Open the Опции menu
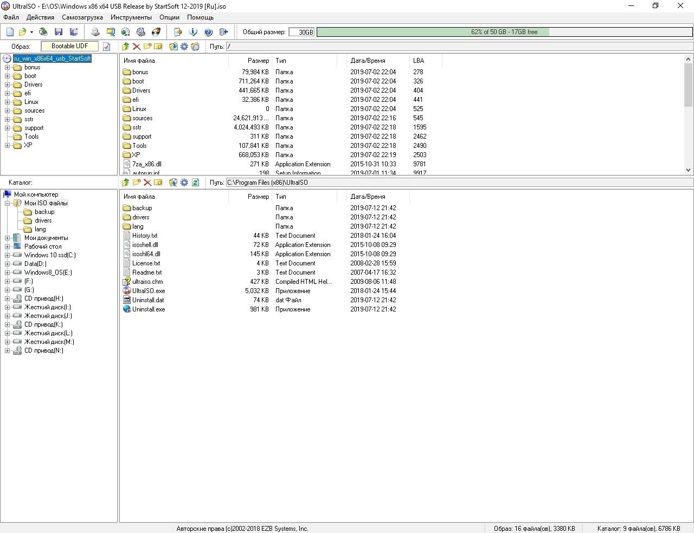This screenshot has height=533, width=694. point(169,17)
